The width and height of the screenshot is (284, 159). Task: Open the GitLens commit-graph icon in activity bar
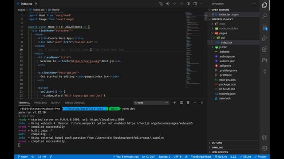(264, 71)
